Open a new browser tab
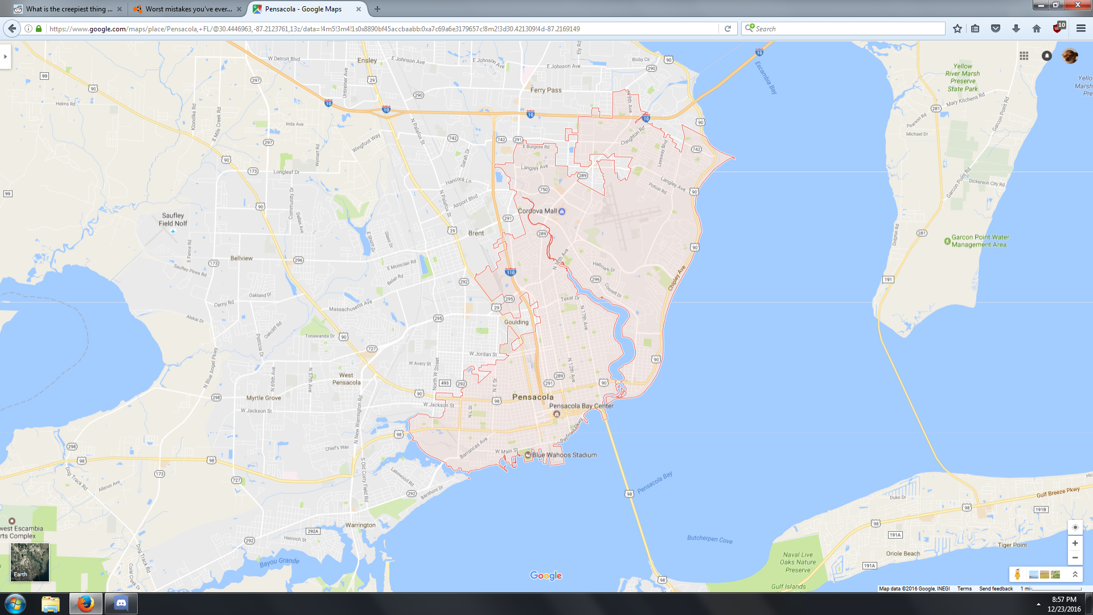This screenshot has height=615, width=1093. click(377, 9)
